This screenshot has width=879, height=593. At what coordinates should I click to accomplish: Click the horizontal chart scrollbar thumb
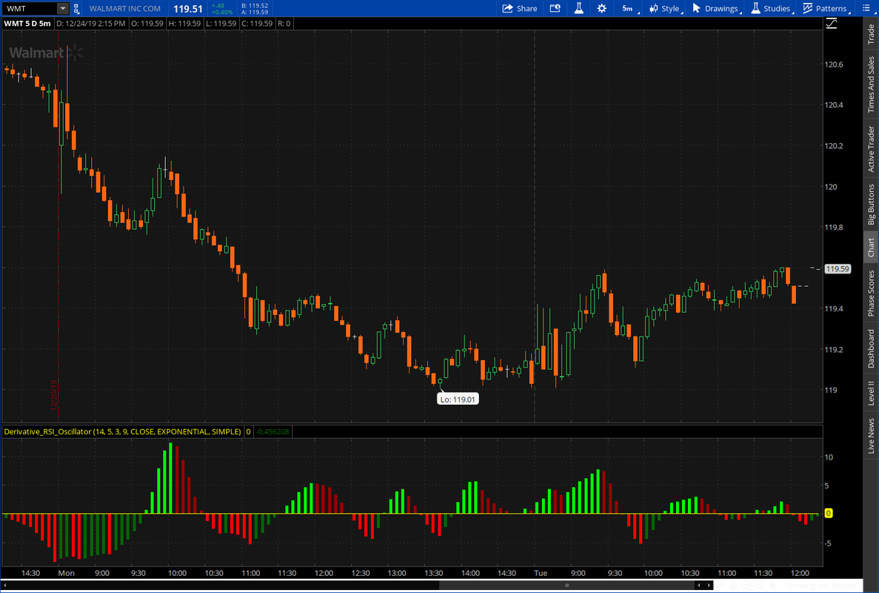point(566,585)
